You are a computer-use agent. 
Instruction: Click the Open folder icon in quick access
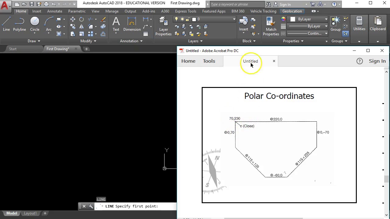(24, 4)
